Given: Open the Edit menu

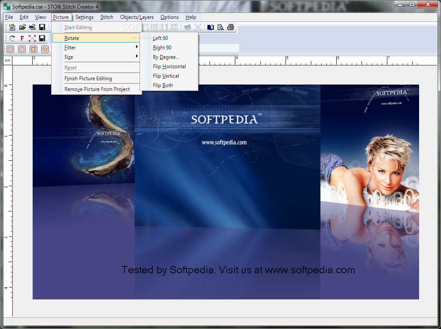Looking at the screenshot, I should point(24,17).
